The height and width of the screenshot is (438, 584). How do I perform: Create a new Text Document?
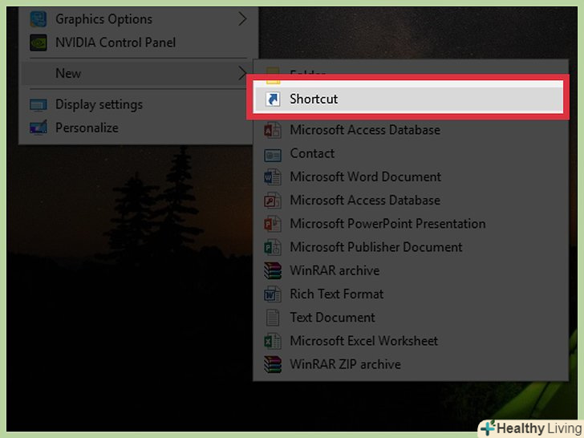[x=411, y=318]
